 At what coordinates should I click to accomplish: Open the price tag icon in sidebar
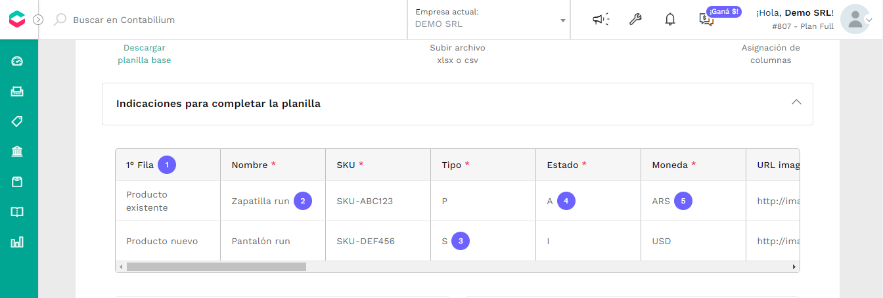click(x=17, y=121)
